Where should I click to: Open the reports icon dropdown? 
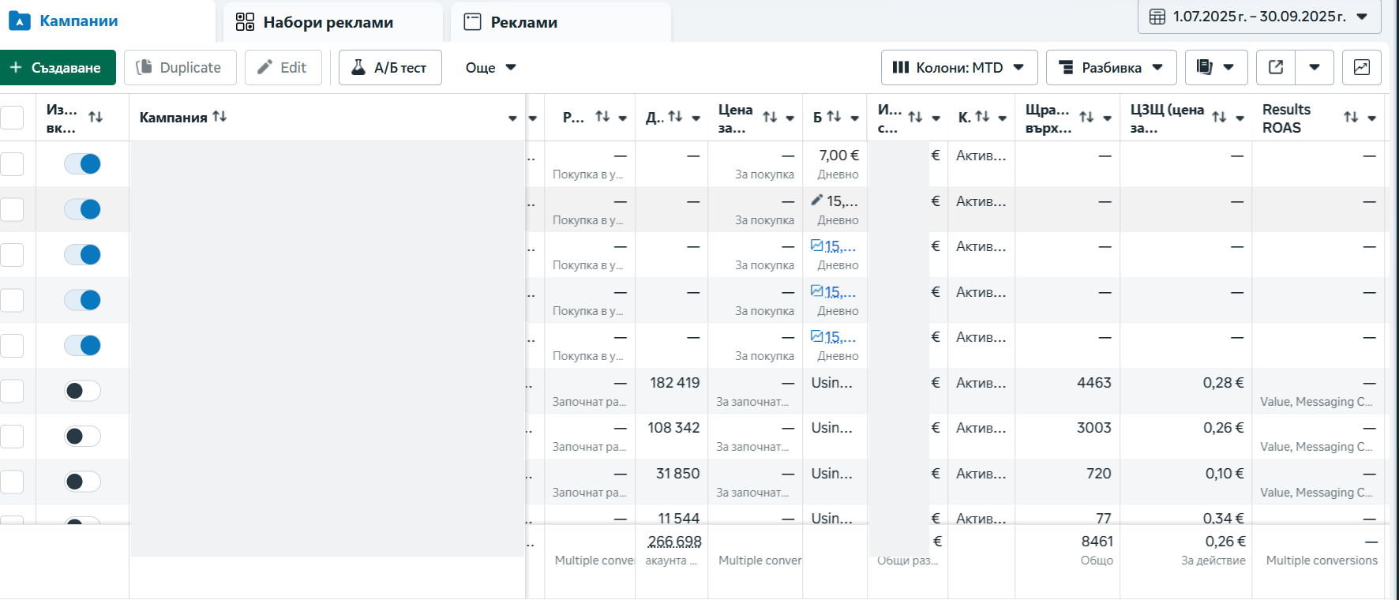pyautogui.click(x=1216, y=67)
